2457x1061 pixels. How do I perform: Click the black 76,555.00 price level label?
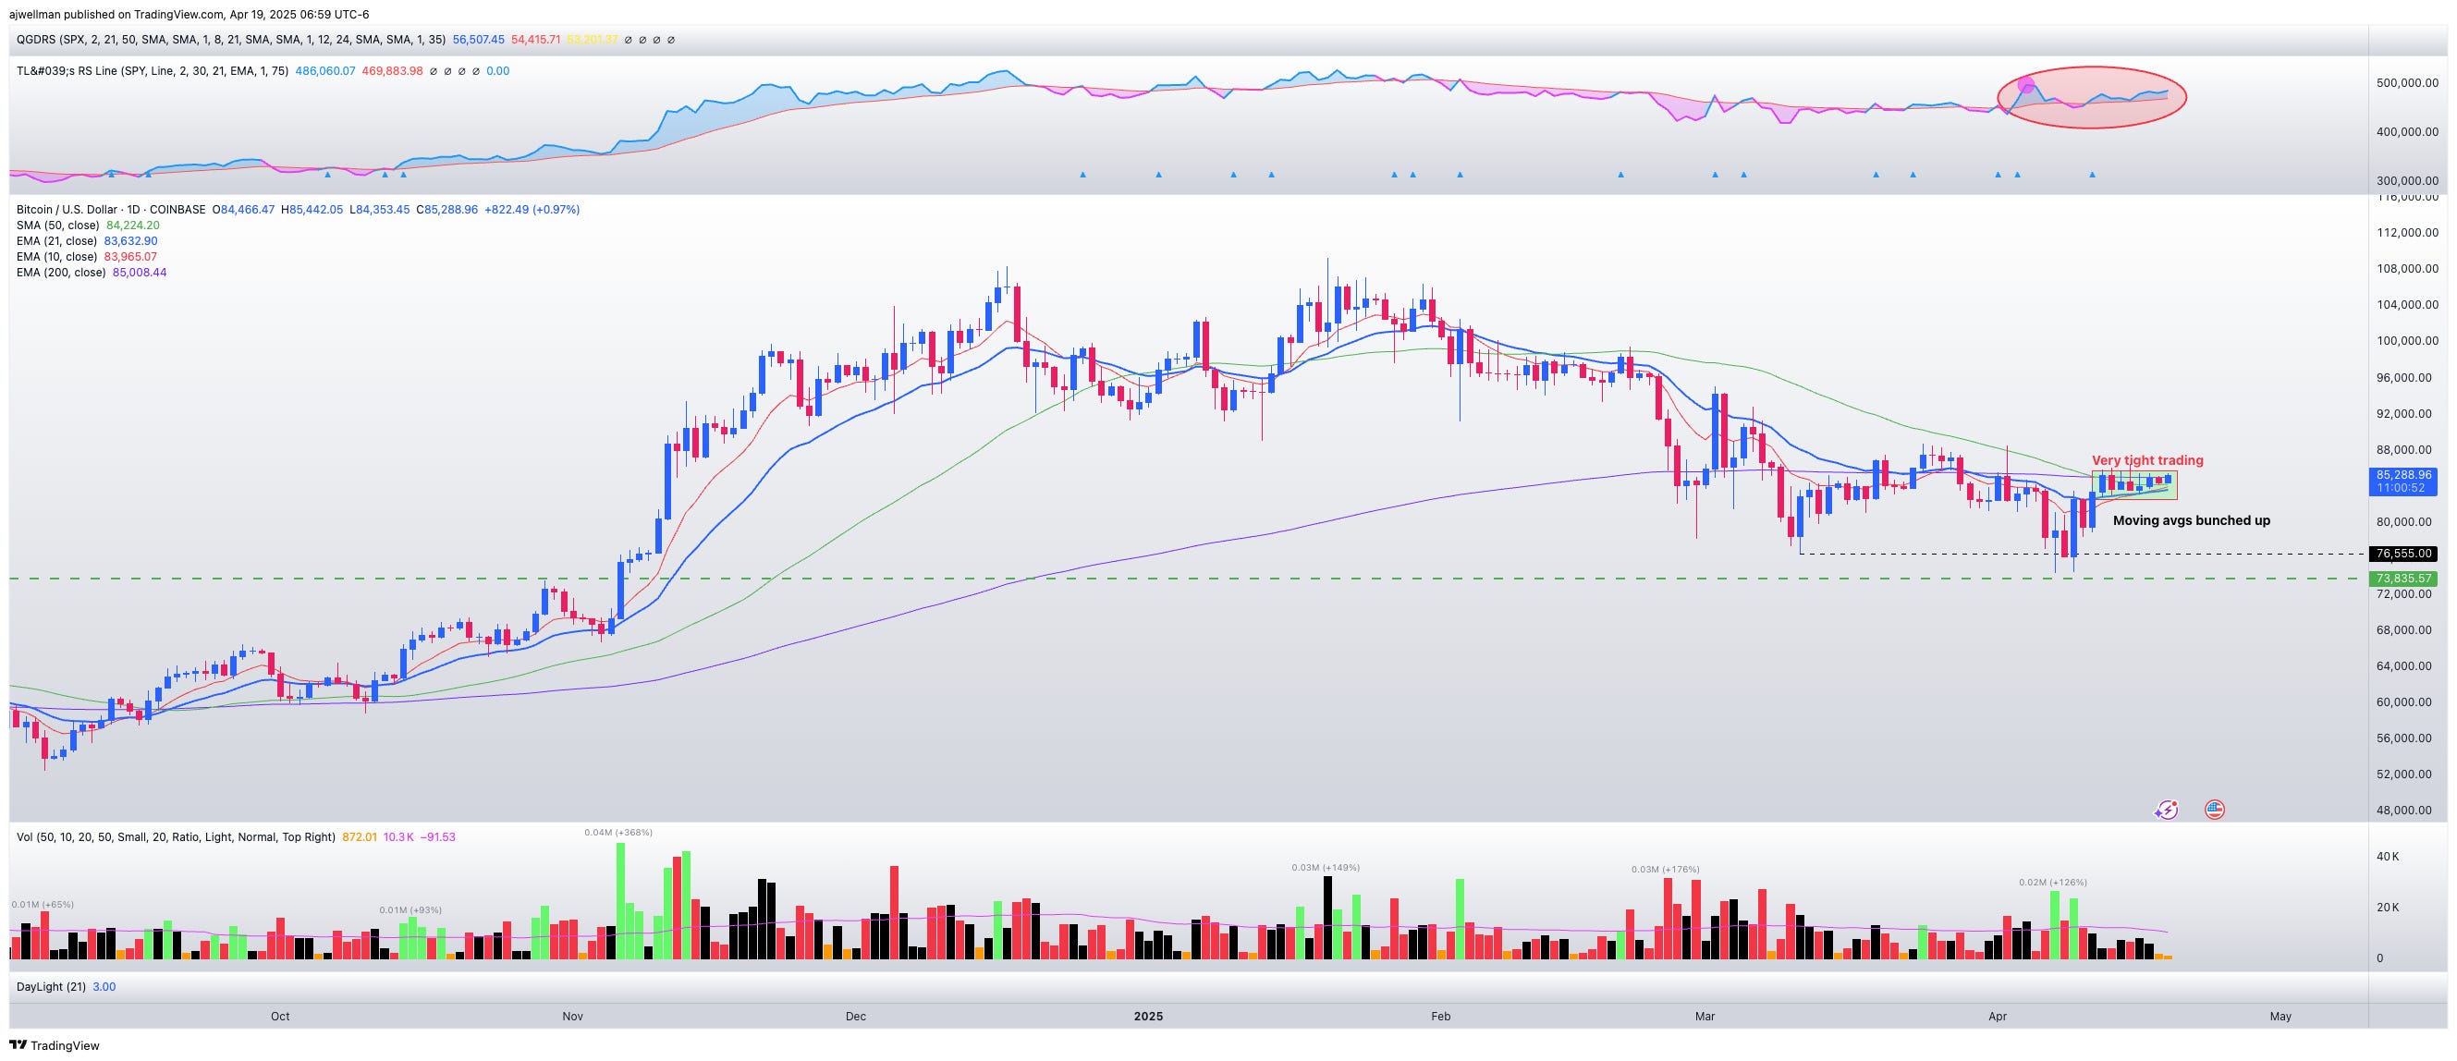(2402, 554)
